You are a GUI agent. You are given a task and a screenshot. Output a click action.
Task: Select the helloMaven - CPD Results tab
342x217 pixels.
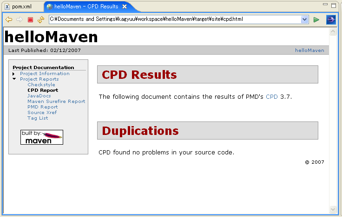(86, 6)
